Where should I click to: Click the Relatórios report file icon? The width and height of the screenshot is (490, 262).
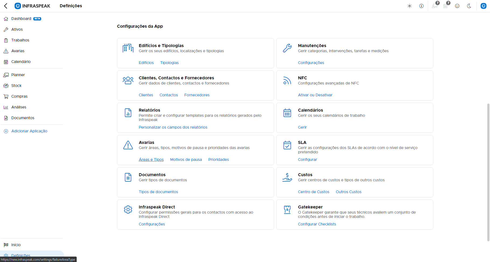tap(128, 113)
